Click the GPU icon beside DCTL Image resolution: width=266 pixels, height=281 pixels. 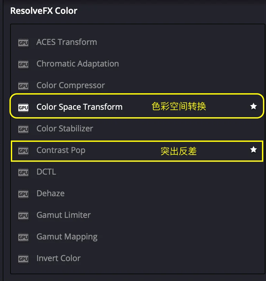pos(23,172)
